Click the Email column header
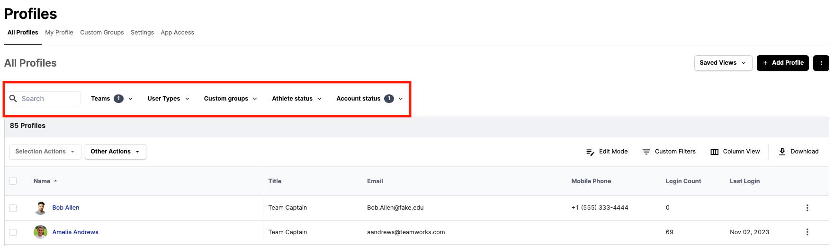The width and height of the screenshot is (834, 246). [x=375, y=181]
